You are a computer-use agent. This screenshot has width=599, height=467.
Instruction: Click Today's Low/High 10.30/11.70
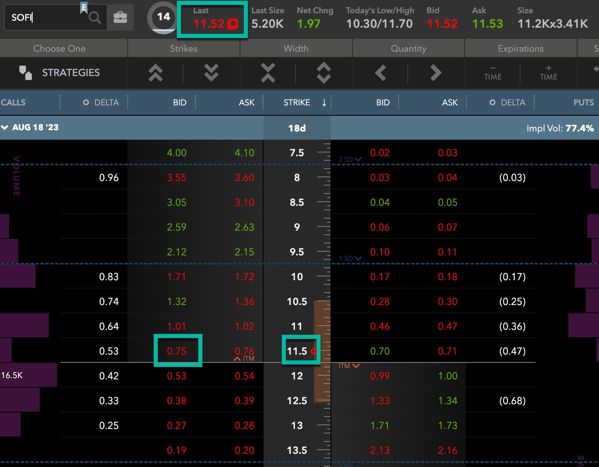pos(379,24)
